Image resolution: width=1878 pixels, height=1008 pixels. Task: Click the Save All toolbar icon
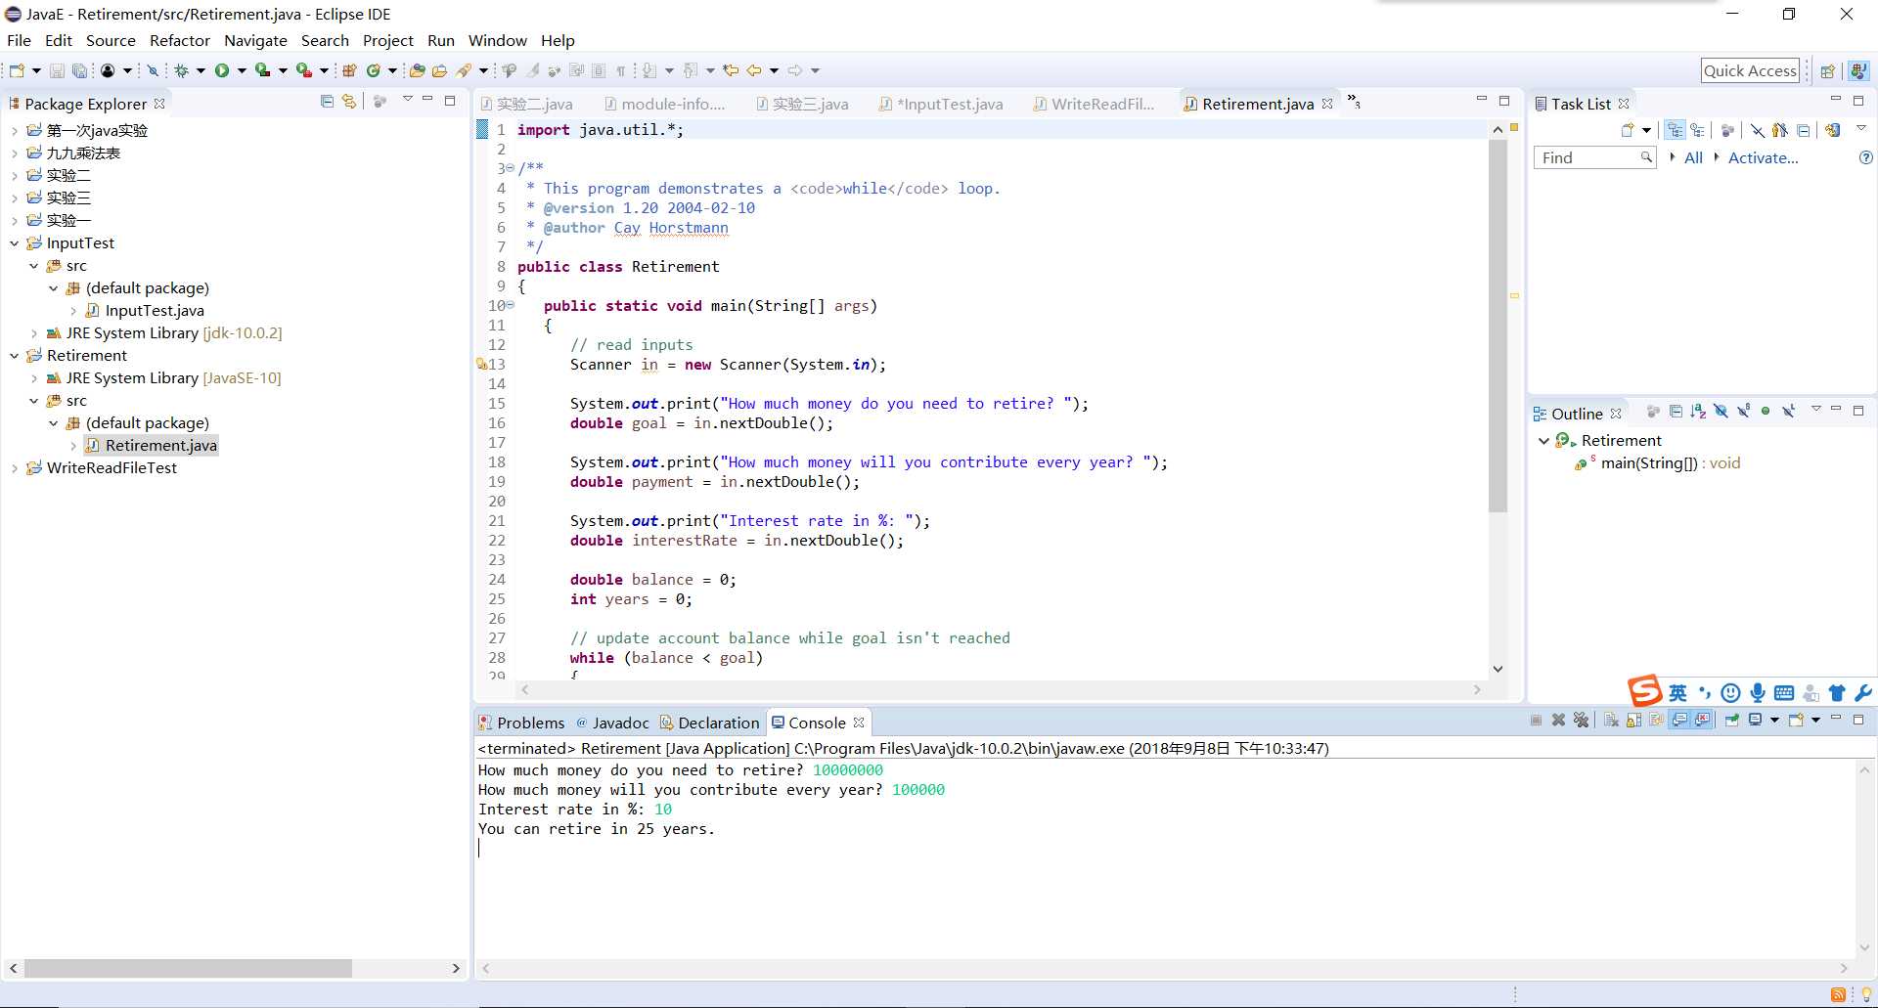[80, 70]
